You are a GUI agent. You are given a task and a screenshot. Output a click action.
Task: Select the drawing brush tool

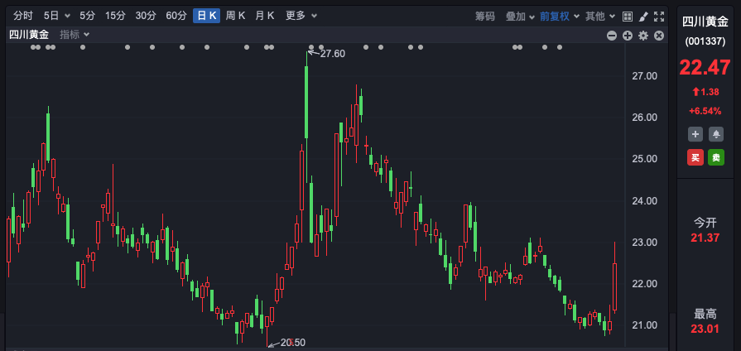pos(643,16)
